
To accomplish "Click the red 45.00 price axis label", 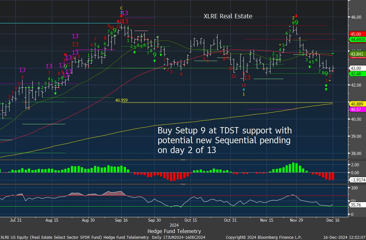I will [356, 34].
